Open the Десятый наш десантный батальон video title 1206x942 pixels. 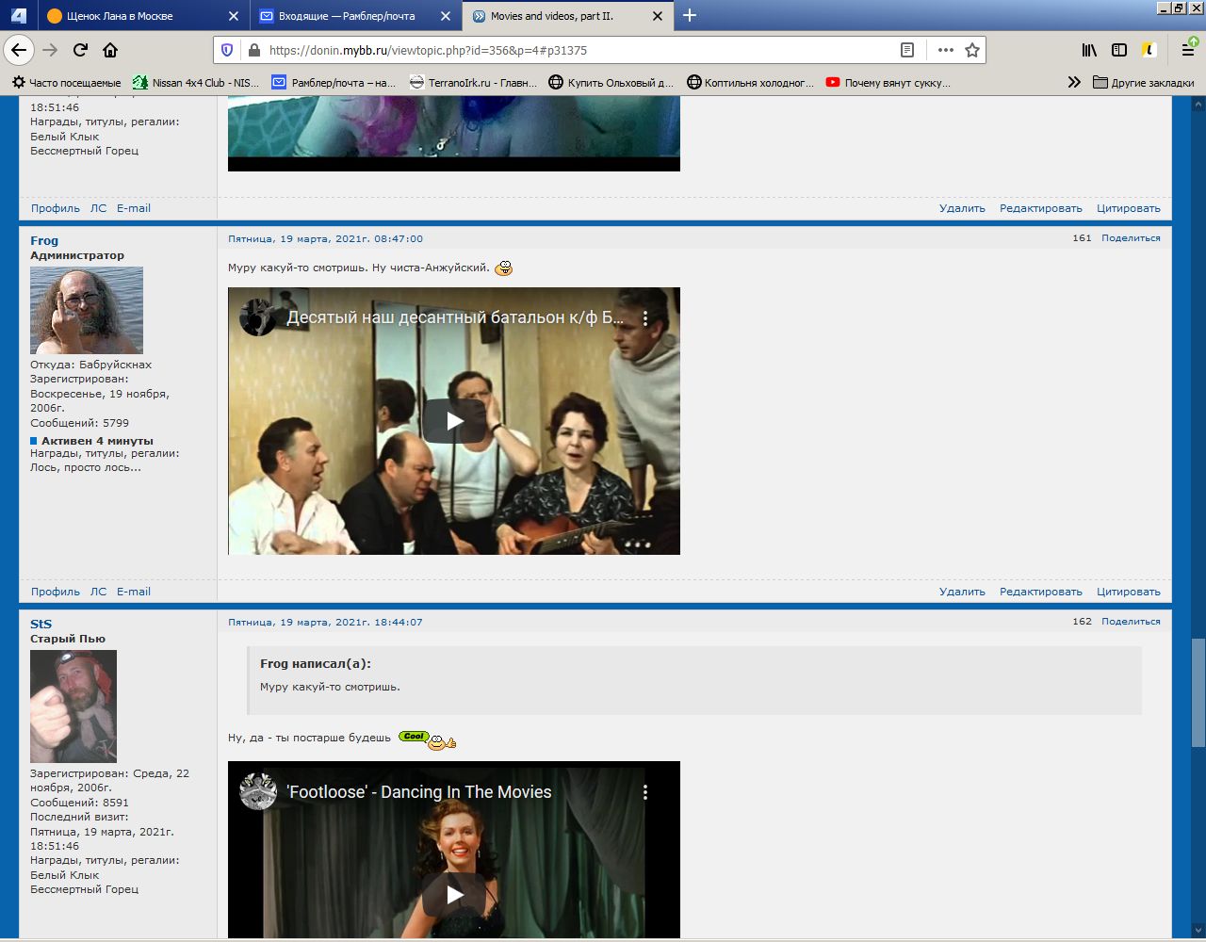[x=455, y=317]
